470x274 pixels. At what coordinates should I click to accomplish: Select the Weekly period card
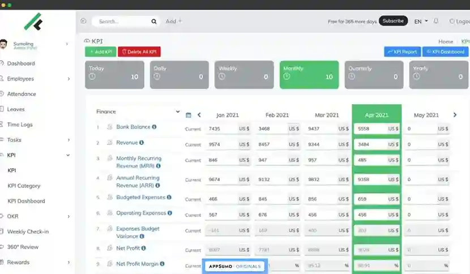[244, 75]
